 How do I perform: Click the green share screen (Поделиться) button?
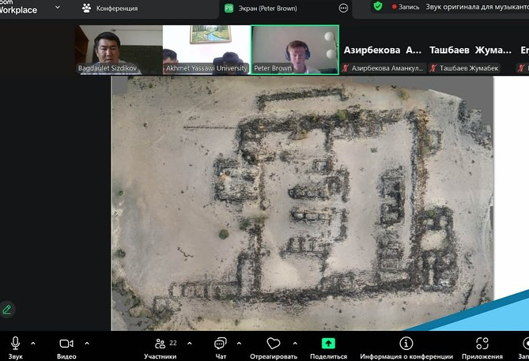click(328, 343)
